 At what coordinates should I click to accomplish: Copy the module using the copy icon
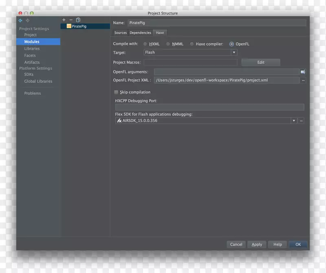(x=78, y=19)
